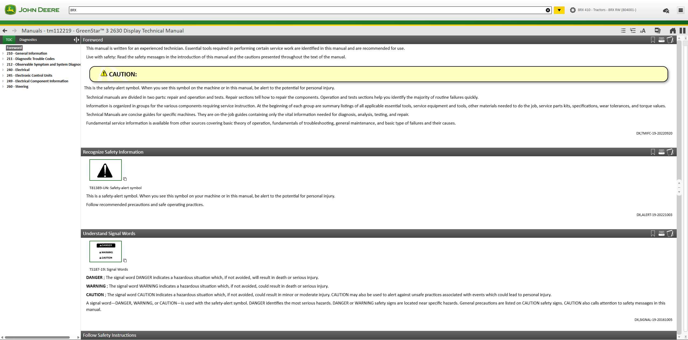Viewport: 688px width, 340px height.
Task: Toggle the TOC panel width splitter
Action: tap(77, 40)
